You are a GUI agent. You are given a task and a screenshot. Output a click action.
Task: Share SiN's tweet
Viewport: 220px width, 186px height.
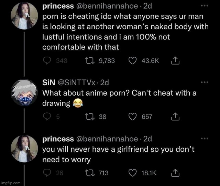[x=175, y=117]
